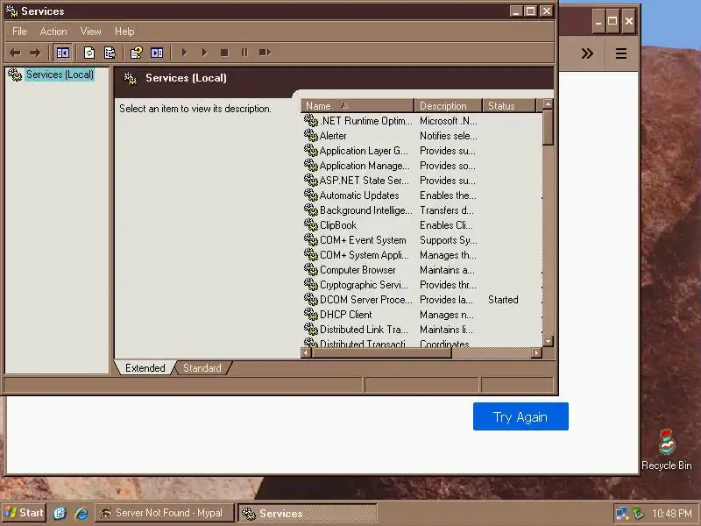The image size is (701, 526).
Task: Click the Refresh toolbar icon
Action: coord(89,53)
